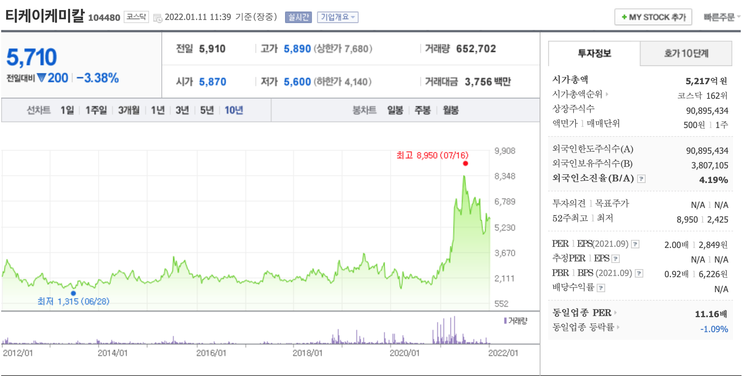Expand the 시가총액순위 arrow link
Screen dimensions: 745x376
pos(607,94)
